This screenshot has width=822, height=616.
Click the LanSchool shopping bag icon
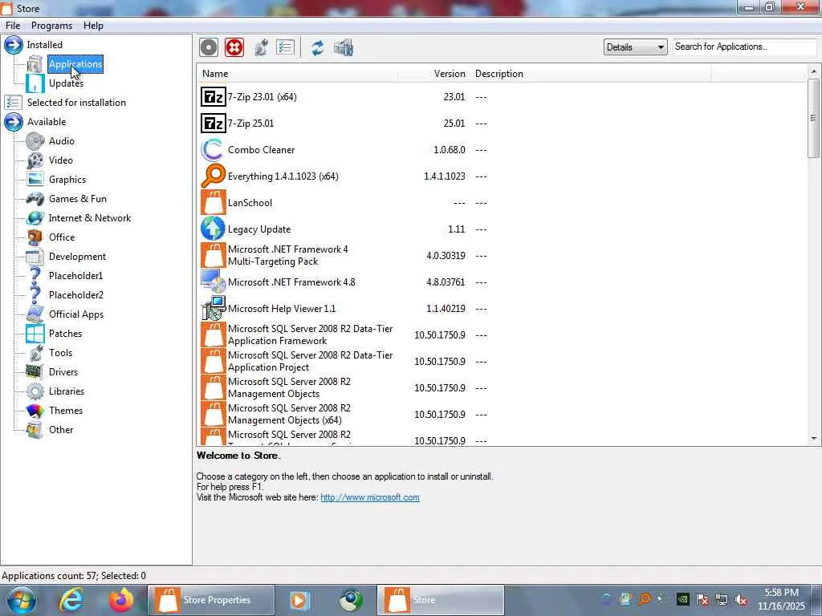point(214,203)
